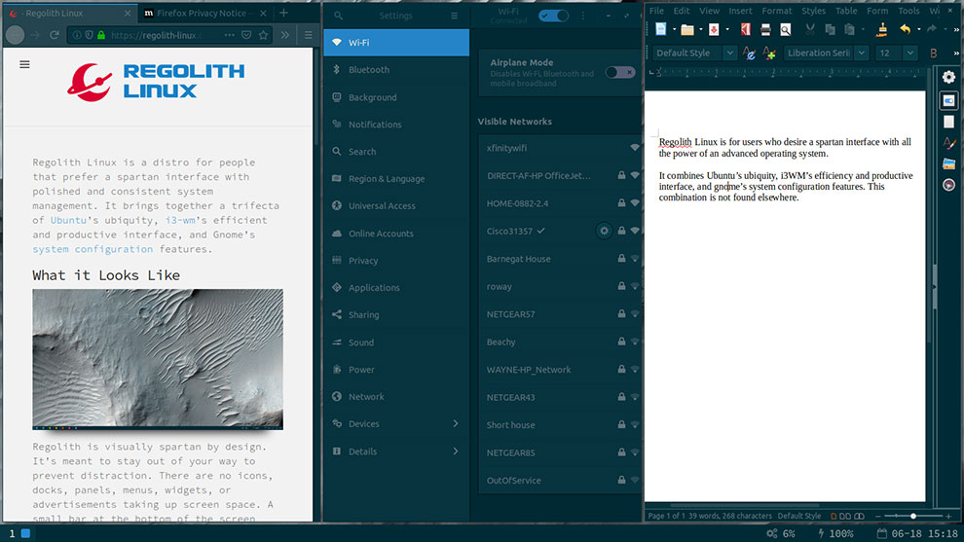Image resolution: width=964 pixels, height=542 pixels.
Task: Open the Insert menu in Writer
Action: tap(740, 11)
